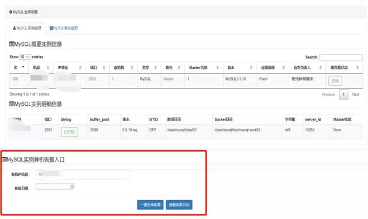The image size is (368, 219).
Task: Click port 3353 link in table
Action: tap(92, 79)
